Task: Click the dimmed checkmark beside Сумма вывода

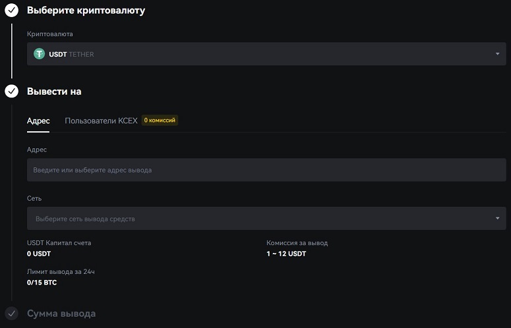Action: pyautogui.click(x=11, y=314)
